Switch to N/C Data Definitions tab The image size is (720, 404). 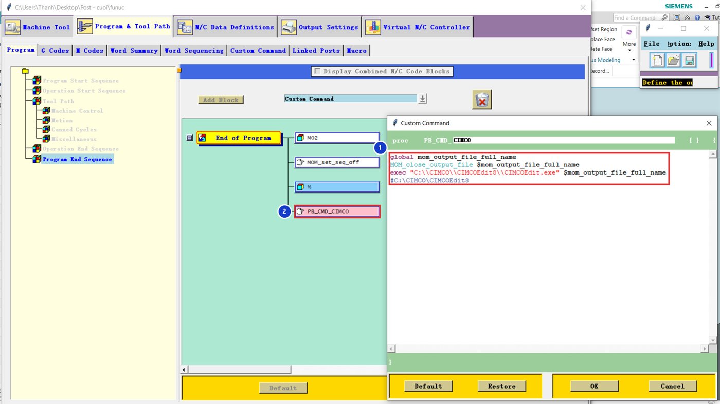tap(226, 27)
